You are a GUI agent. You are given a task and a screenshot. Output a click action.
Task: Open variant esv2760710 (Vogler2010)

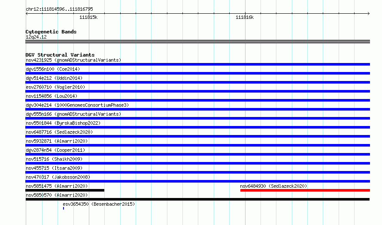tap(55, 87)
